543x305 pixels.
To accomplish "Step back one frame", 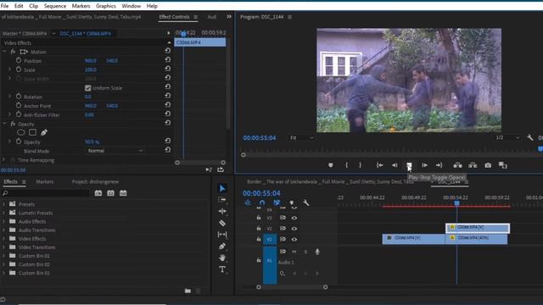I will click(395, 165).
